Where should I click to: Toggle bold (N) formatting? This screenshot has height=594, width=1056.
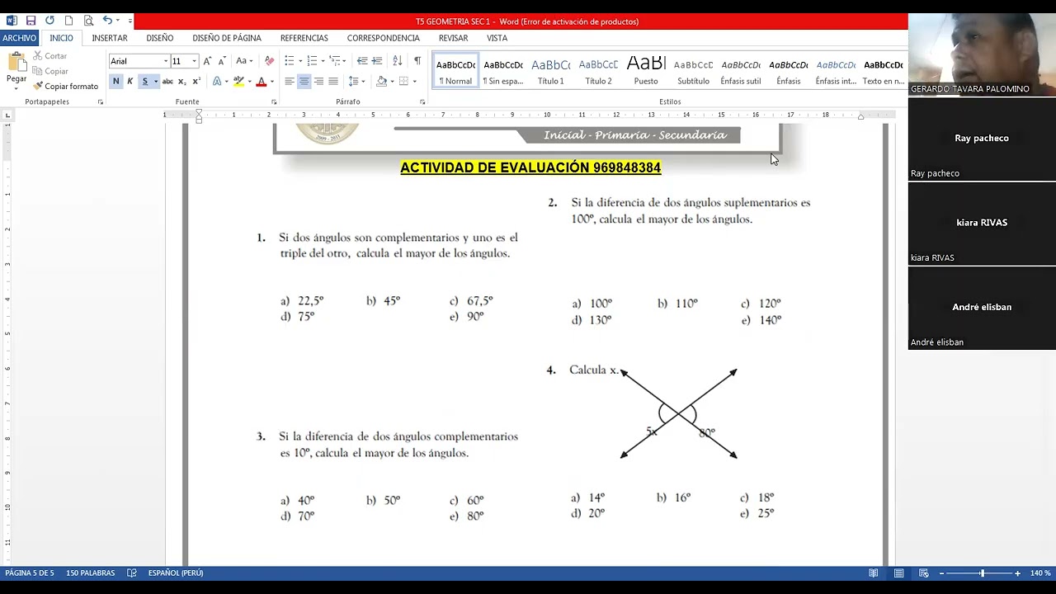[115, 81]
